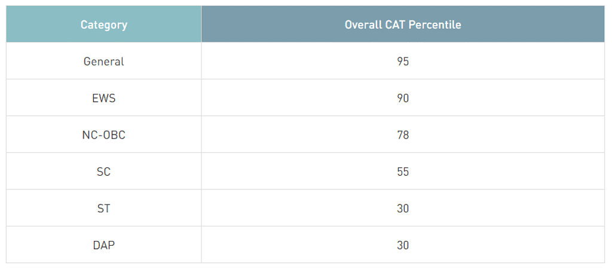The width and height of the screenshot is (612, 269).
Task: Click the value 30 in ST row
Action: (403, 209)
